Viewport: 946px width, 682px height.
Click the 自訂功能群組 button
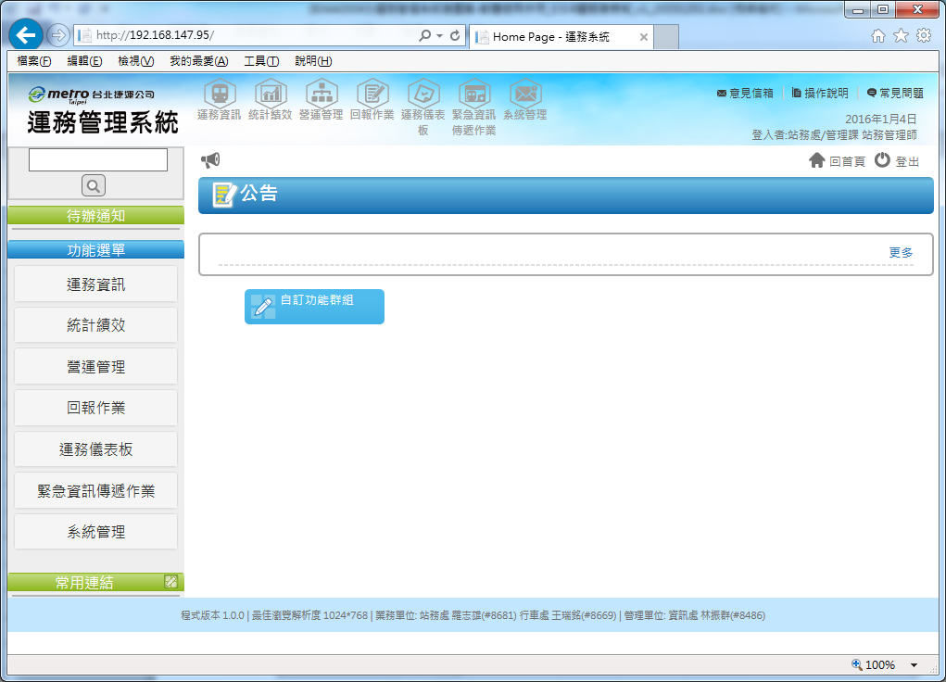click(314, 306)
